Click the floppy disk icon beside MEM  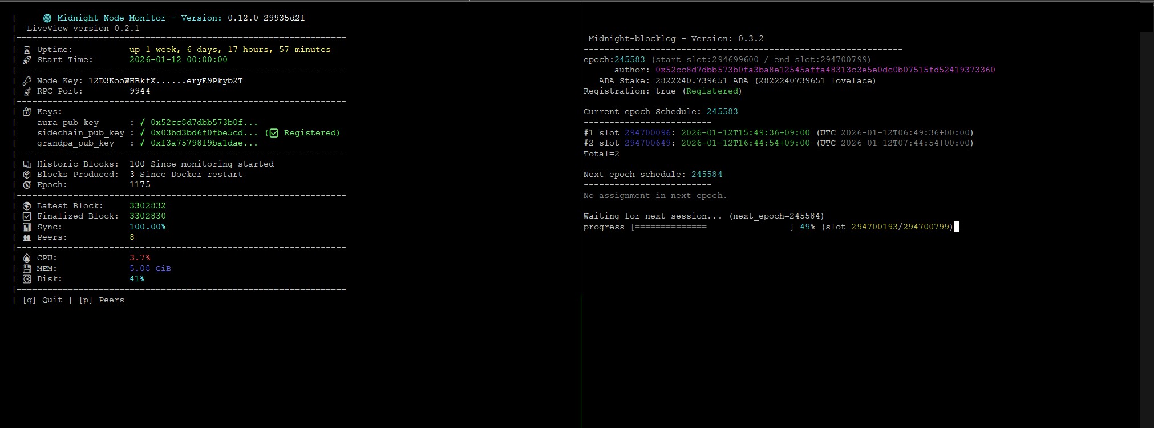pos(27,269)
